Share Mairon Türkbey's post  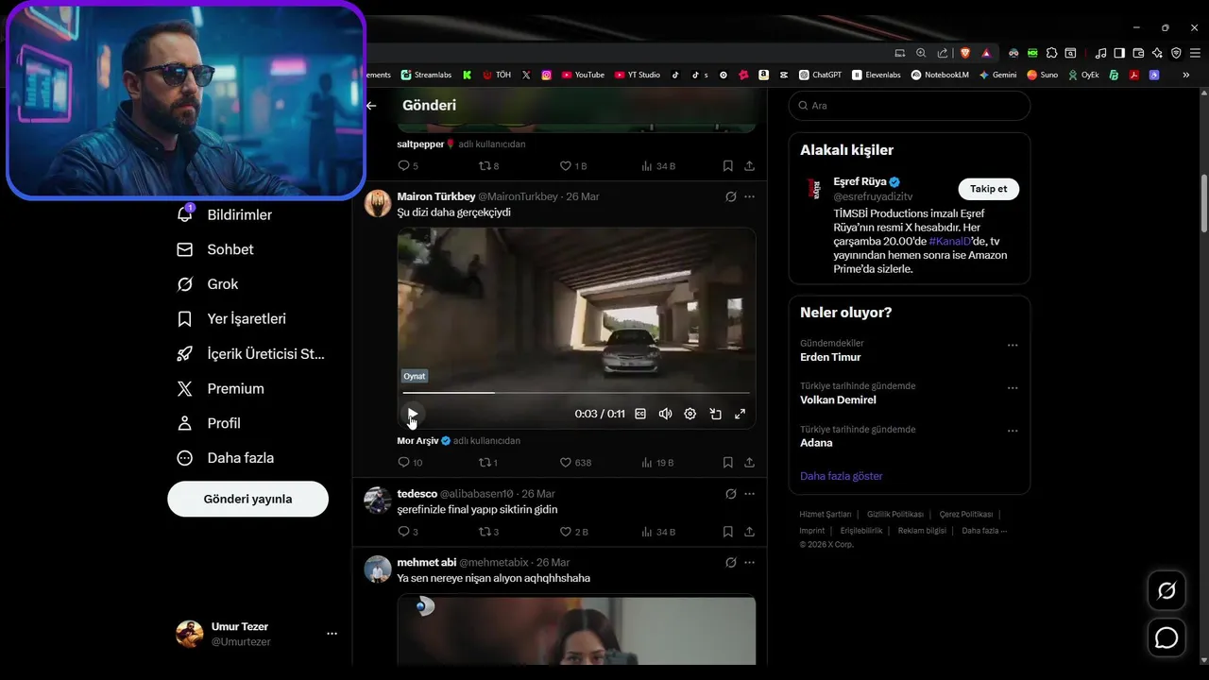pos(749,463)
